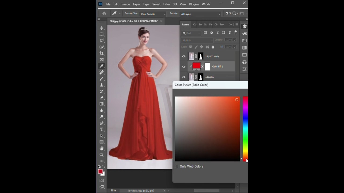This screenshot has height=193, width=344.
Task: Select the History Brush tool
Action: (x=102, y=91)
